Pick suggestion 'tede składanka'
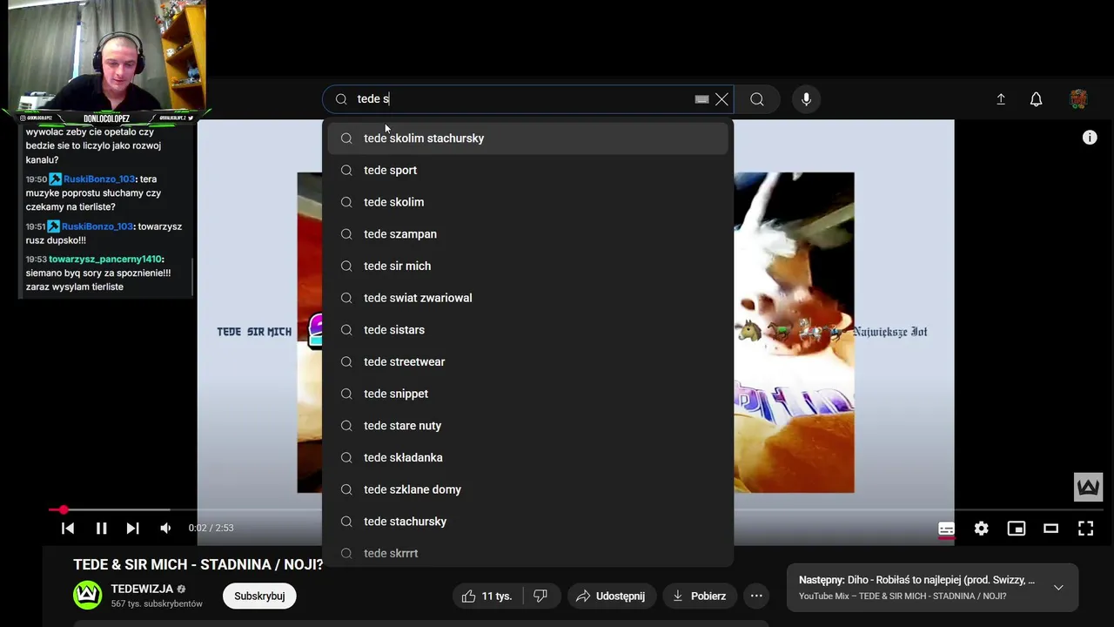Viewport: 1114px width, 627px height. pyautogui.click(x=527, y=457)
